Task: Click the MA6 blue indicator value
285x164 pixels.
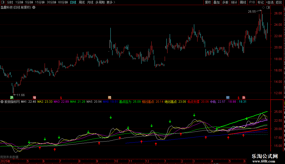Action: 110,102
